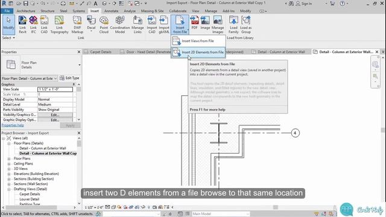
Task: Switch to the Structure ribbon tab
Action: tap(47, 11)
